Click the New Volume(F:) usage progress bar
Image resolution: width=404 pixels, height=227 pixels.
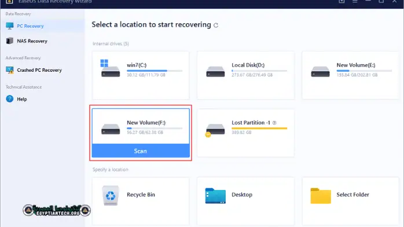pos(155,128)
